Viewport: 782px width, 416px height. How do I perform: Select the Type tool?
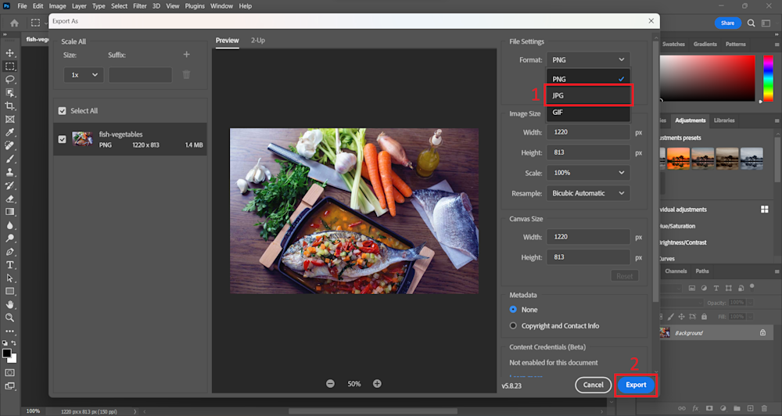10,265
